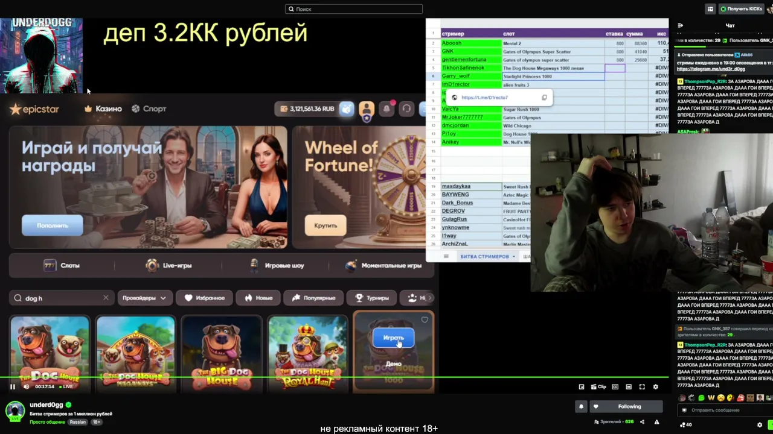Select the Моментальные игры category
773x434 pixels.
point(383,265)
